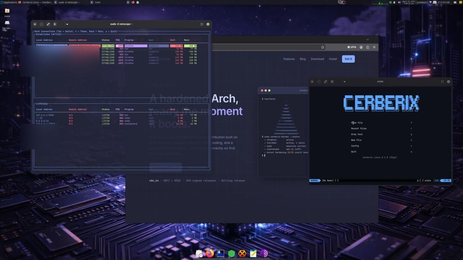463x260 pixels.
Task: Open the Download link in the site navigation
Action: pos(317,59)
